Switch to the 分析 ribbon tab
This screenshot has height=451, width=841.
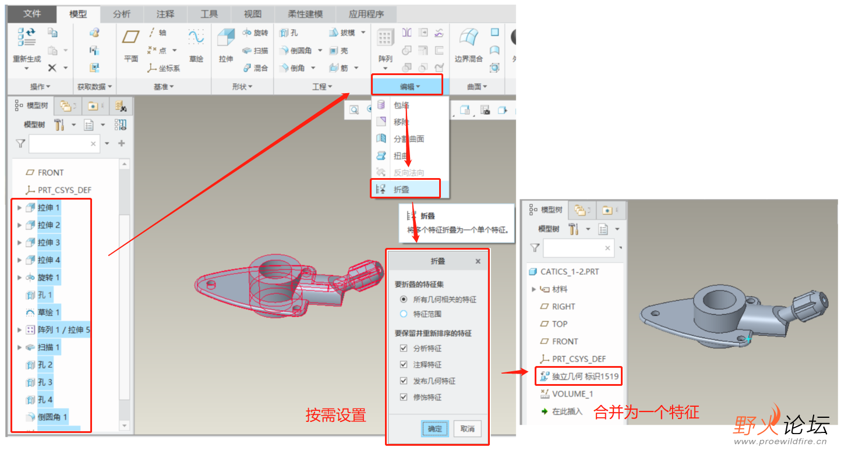pos(122,14)
